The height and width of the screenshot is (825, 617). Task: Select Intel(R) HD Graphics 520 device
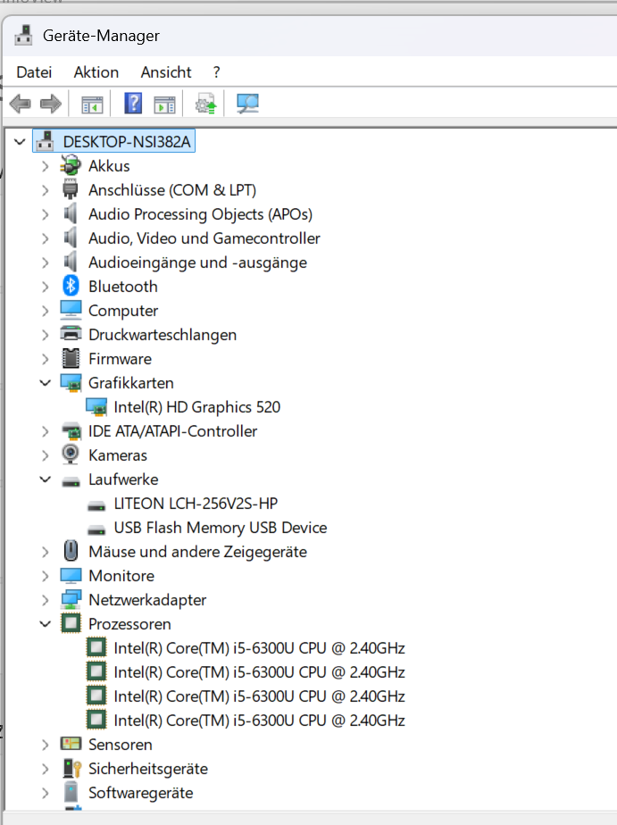[197, 407]
